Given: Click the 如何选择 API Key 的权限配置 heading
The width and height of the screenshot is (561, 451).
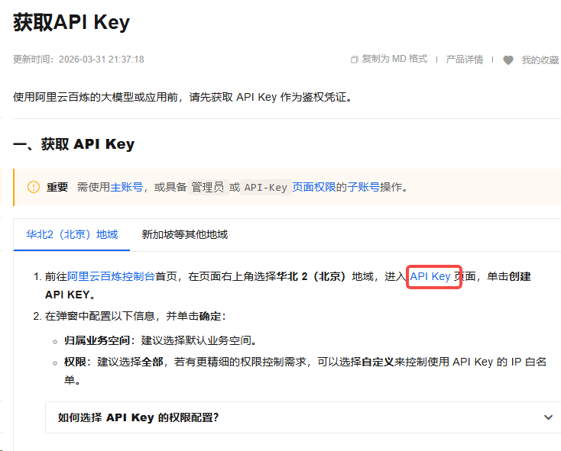Looking at the screenshot, I should coord(138,417).
